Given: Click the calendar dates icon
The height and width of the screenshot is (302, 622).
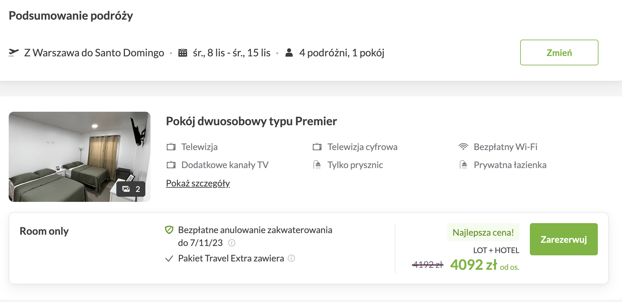Looking at the screenshot, I should coord(183,52).
